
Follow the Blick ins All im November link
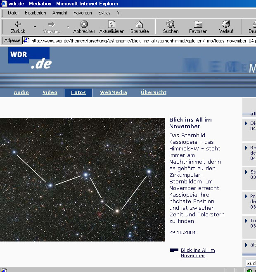click(198, 253)
